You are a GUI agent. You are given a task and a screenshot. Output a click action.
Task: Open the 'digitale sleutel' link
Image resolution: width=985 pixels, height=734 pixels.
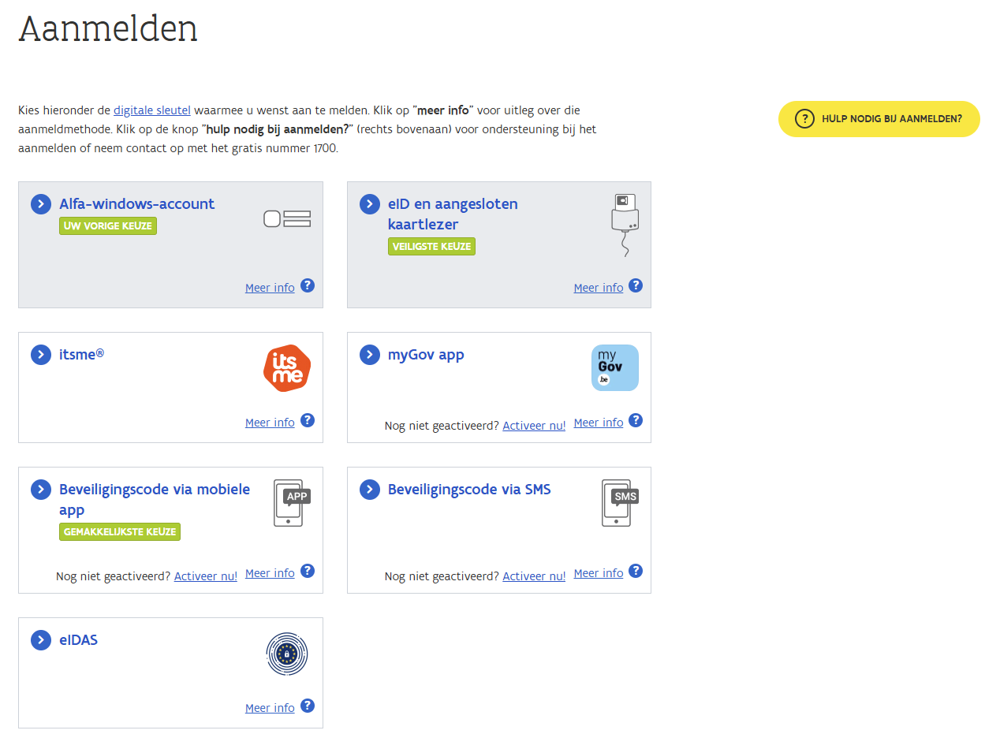[152, 110]
